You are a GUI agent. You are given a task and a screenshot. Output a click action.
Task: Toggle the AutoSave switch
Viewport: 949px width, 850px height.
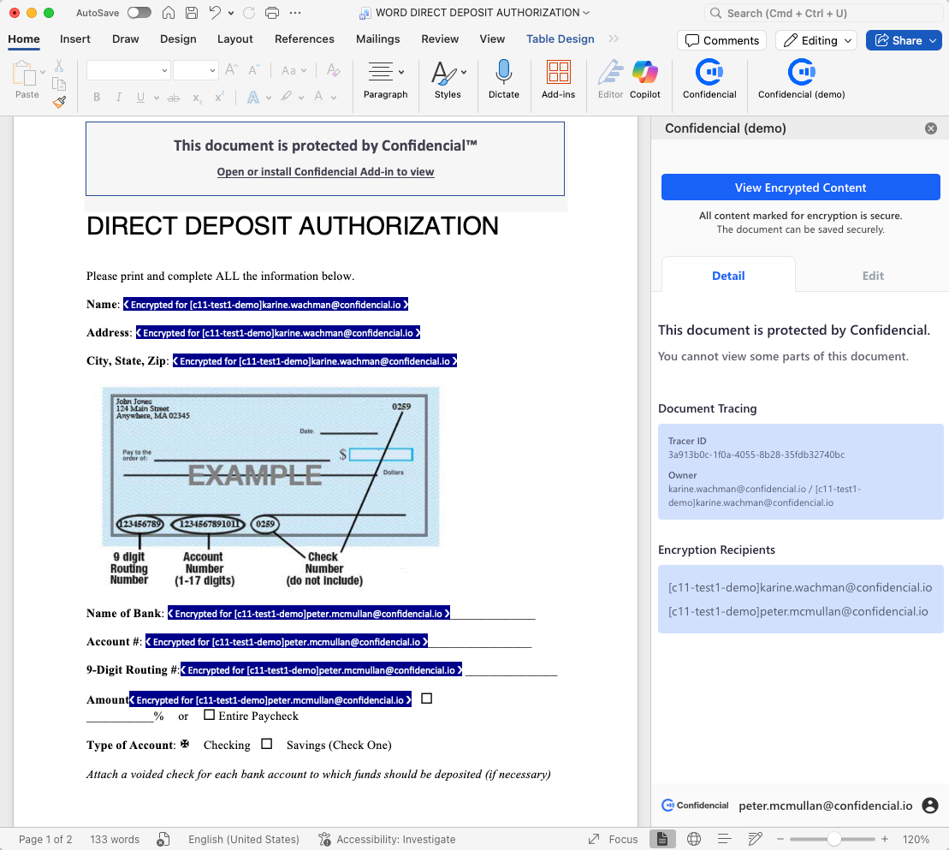(139, 13)
